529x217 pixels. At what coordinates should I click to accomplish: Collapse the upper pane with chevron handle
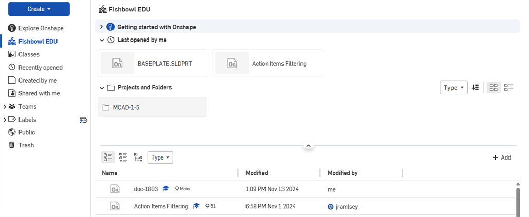[x=308, y=146]
